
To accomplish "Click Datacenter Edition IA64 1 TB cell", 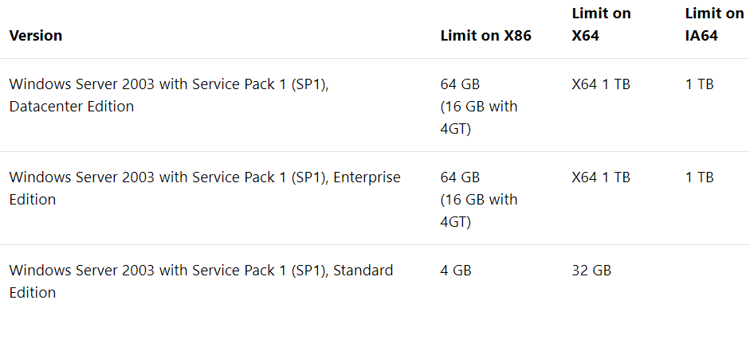I will click(x=699, y=84).
